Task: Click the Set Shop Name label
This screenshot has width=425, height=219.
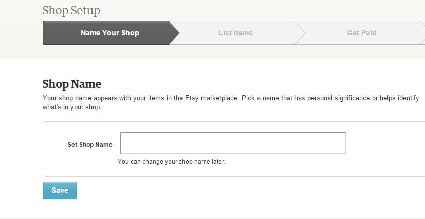Action: pyautogui.click(x=90, y=145)
